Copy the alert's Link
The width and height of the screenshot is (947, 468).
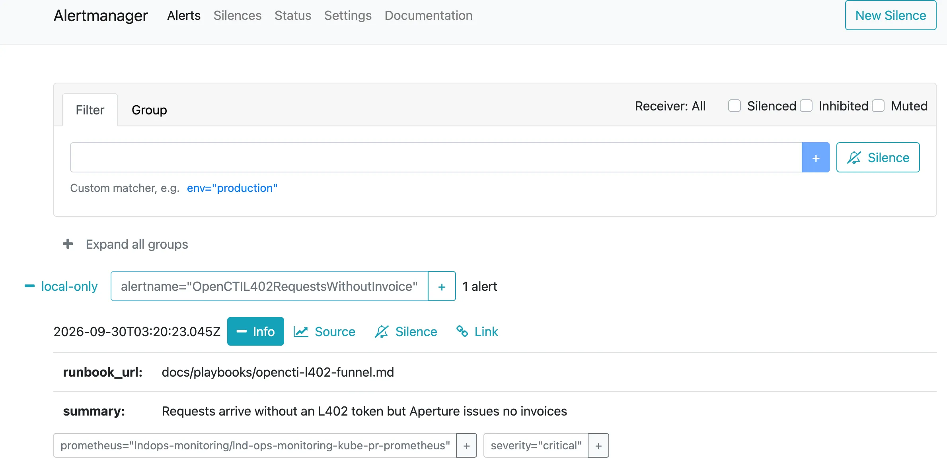(477, 331)
